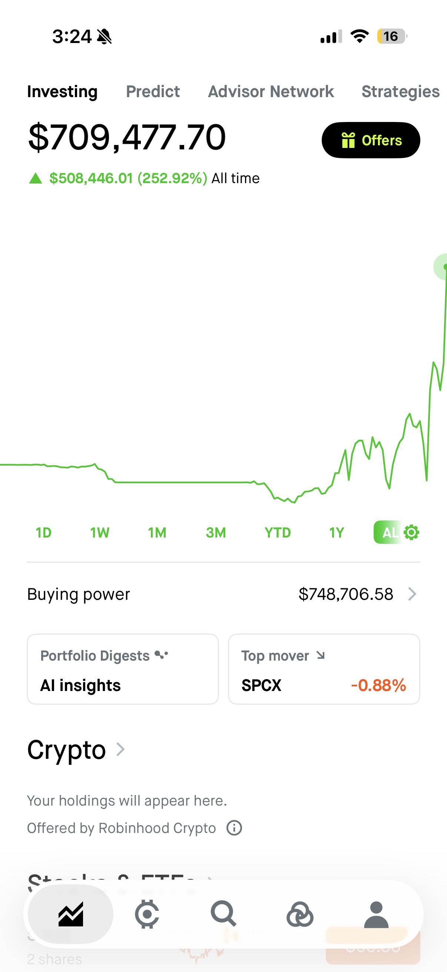Tap gift icon in Offers button
Image resolution: width=447 pixels, height=972 pixels.
[x=348, y=140]
